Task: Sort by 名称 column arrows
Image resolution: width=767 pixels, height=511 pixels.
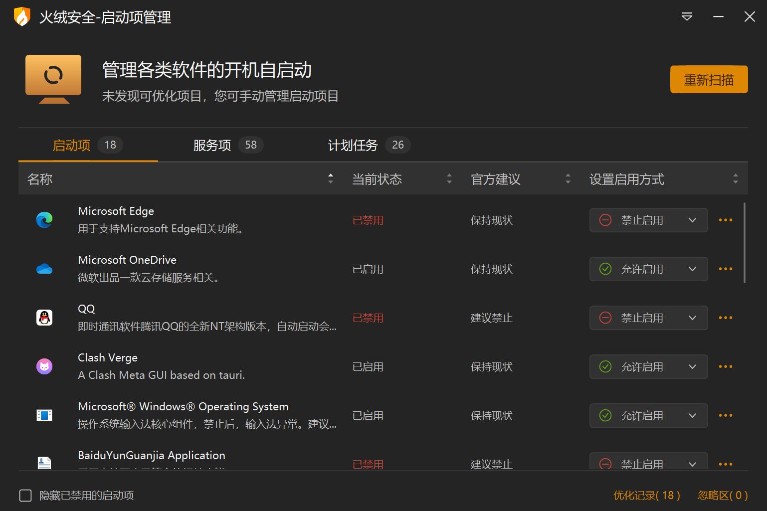Action: point(331,178)
